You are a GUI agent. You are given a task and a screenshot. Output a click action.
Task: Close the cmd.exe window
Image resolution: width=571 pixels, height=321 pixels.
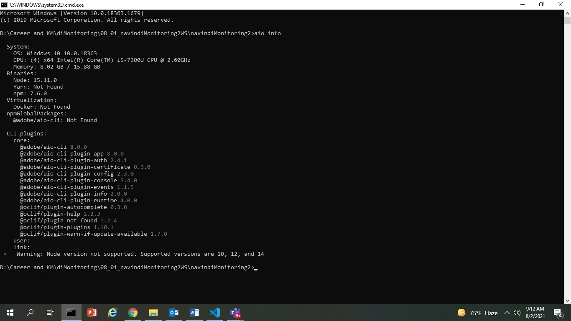point(561,5)
